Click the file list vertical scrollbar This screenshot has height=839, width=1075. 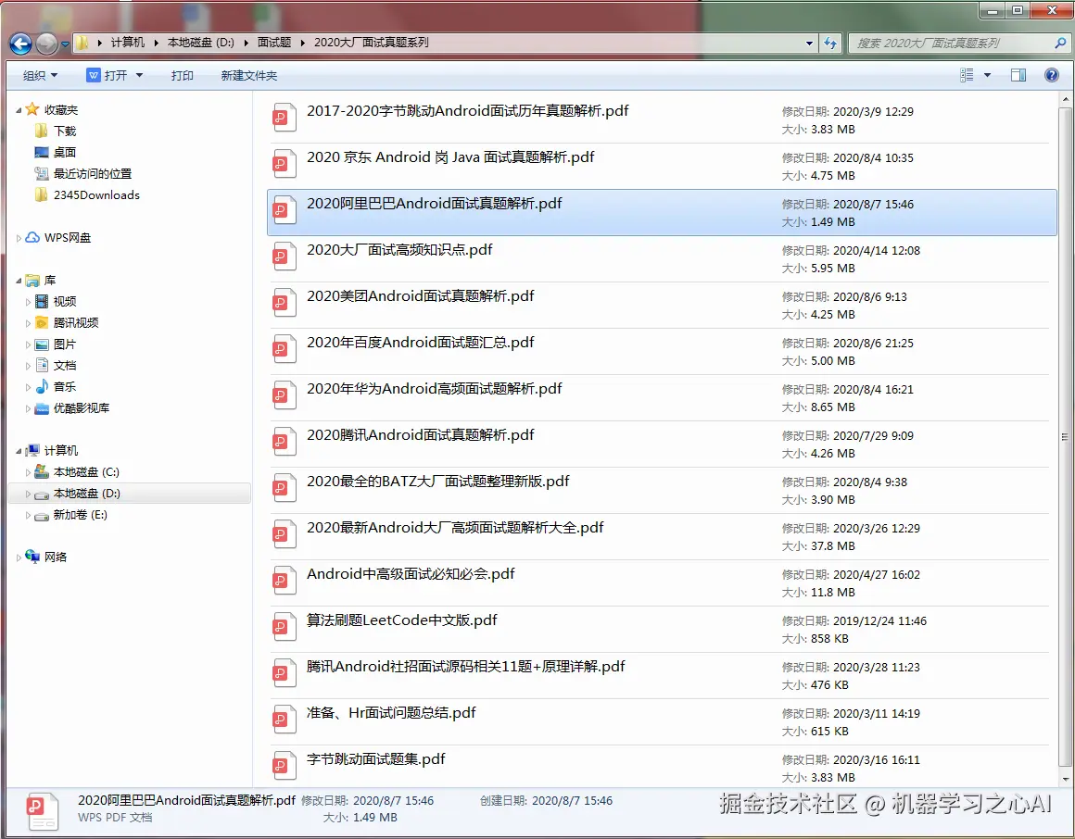click(1065, 438)
